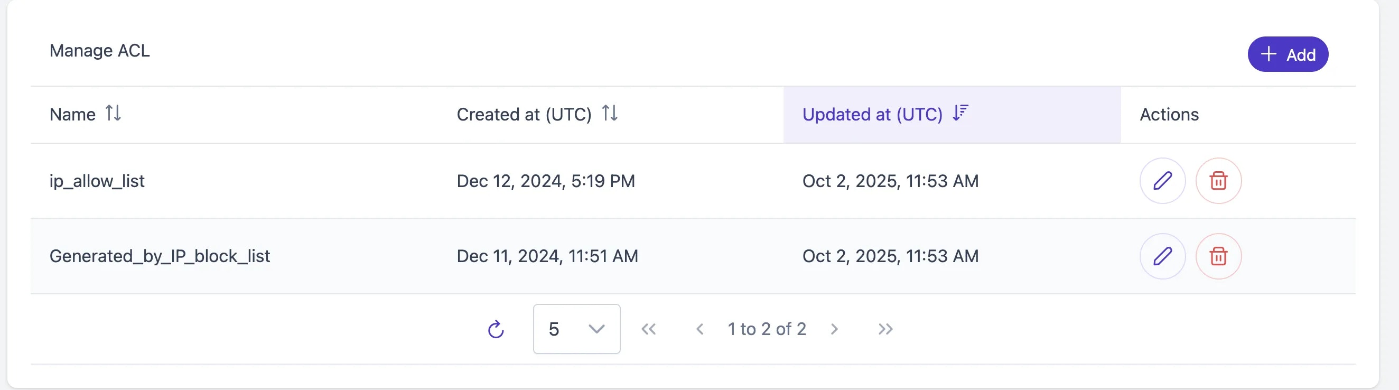Click the plus icon on the Add button
Image resolution: width=1399 pixels, height=390 pixels.
(x=1267, y=54)
